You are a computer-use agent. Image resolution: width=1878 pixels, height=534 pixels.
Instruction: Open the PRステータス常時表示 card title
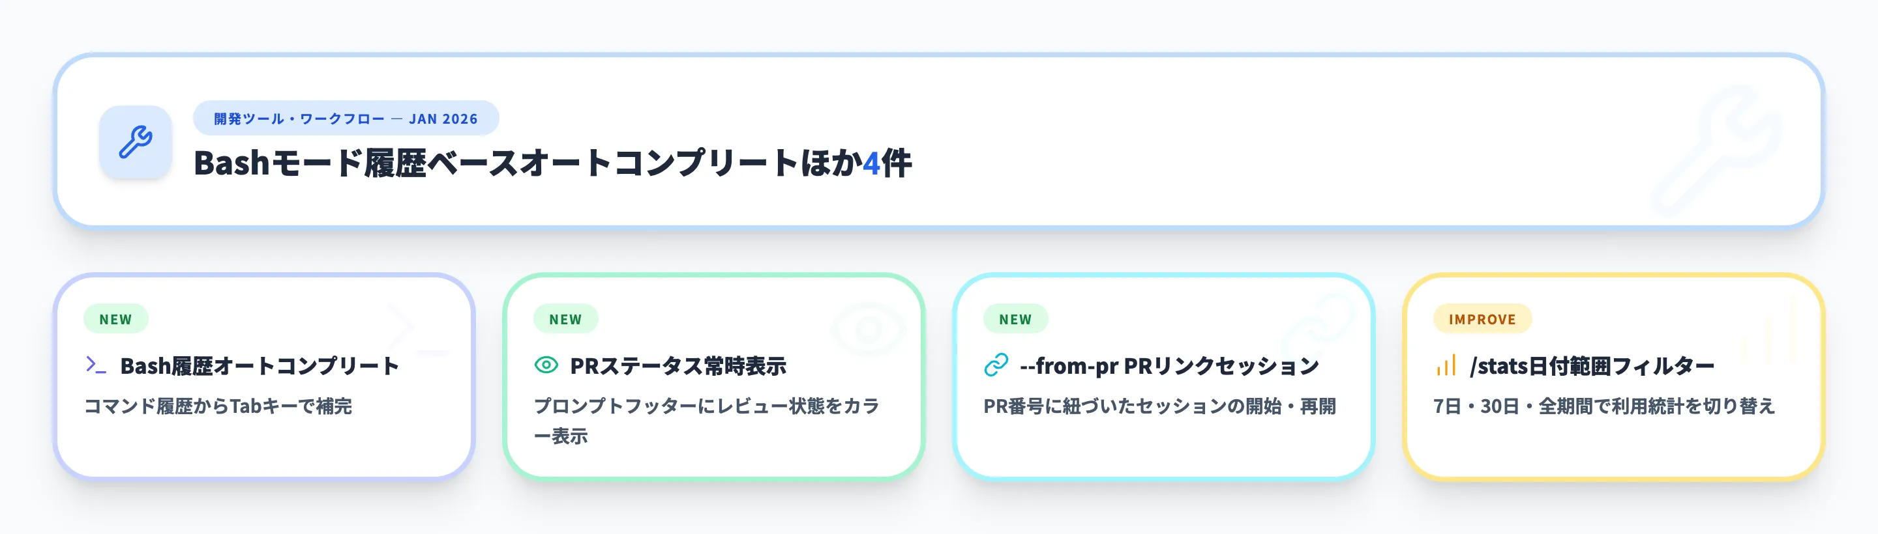click(x=678, y=366)
